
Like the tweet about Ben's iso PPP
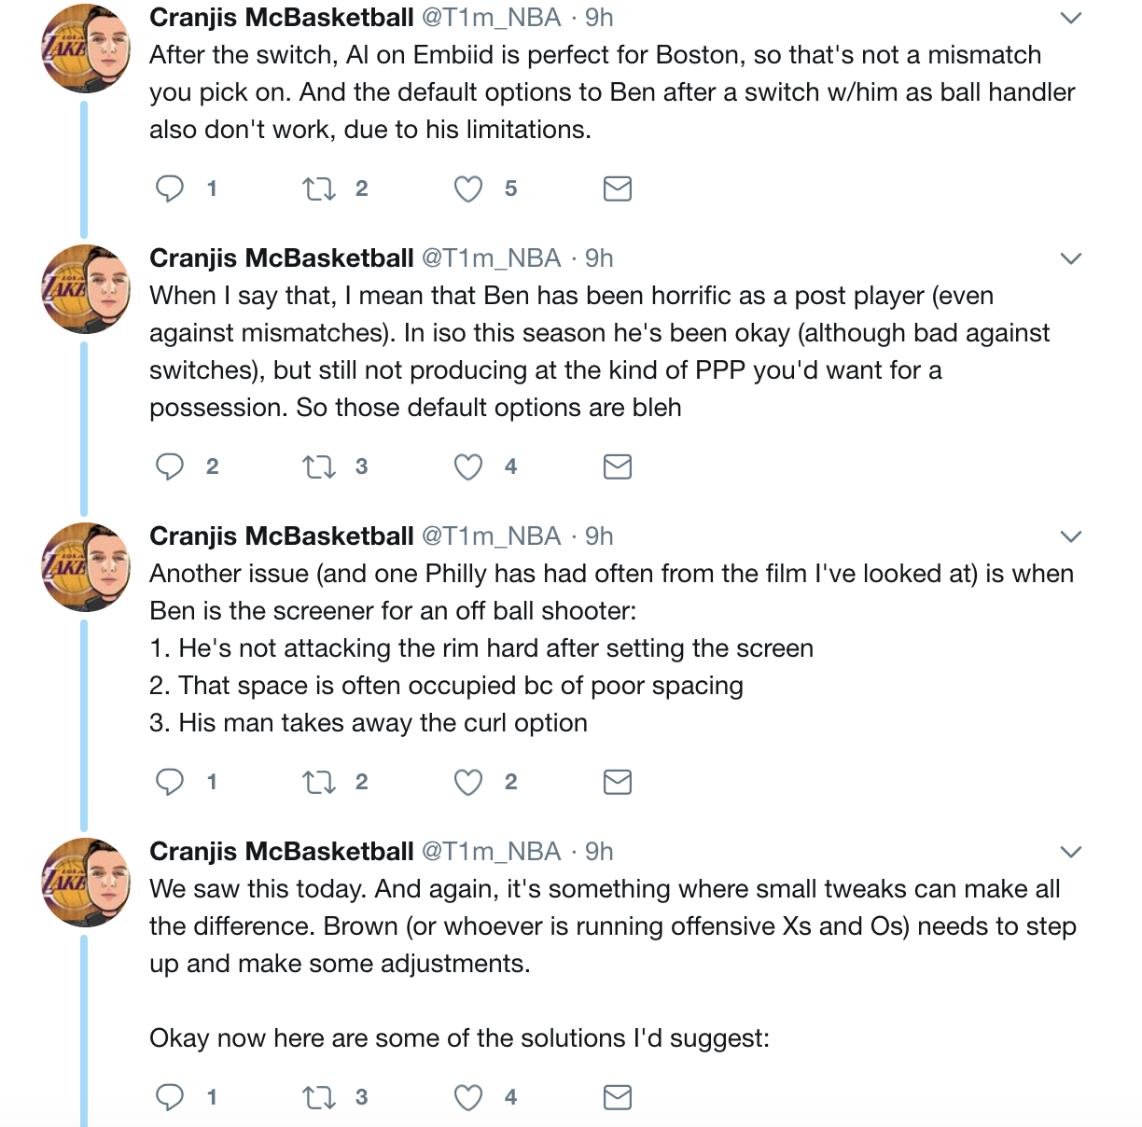pos(468,466)
